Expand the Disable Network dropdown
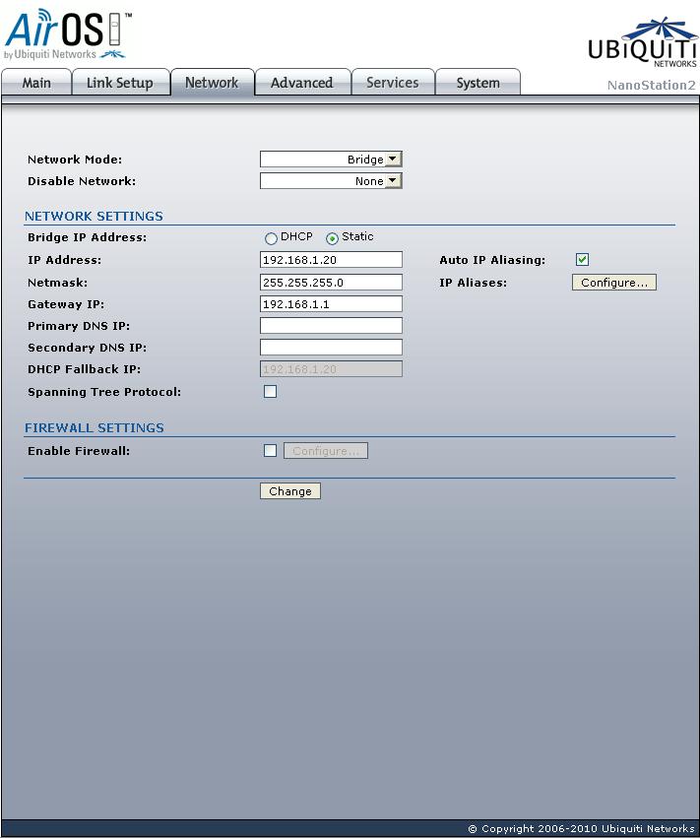Screen dimensions: 700x838 pos(331,181)
